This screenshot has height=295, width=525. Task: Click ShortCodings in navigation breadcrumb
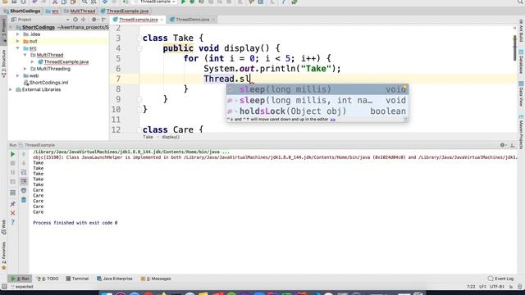tap(22, 11)
